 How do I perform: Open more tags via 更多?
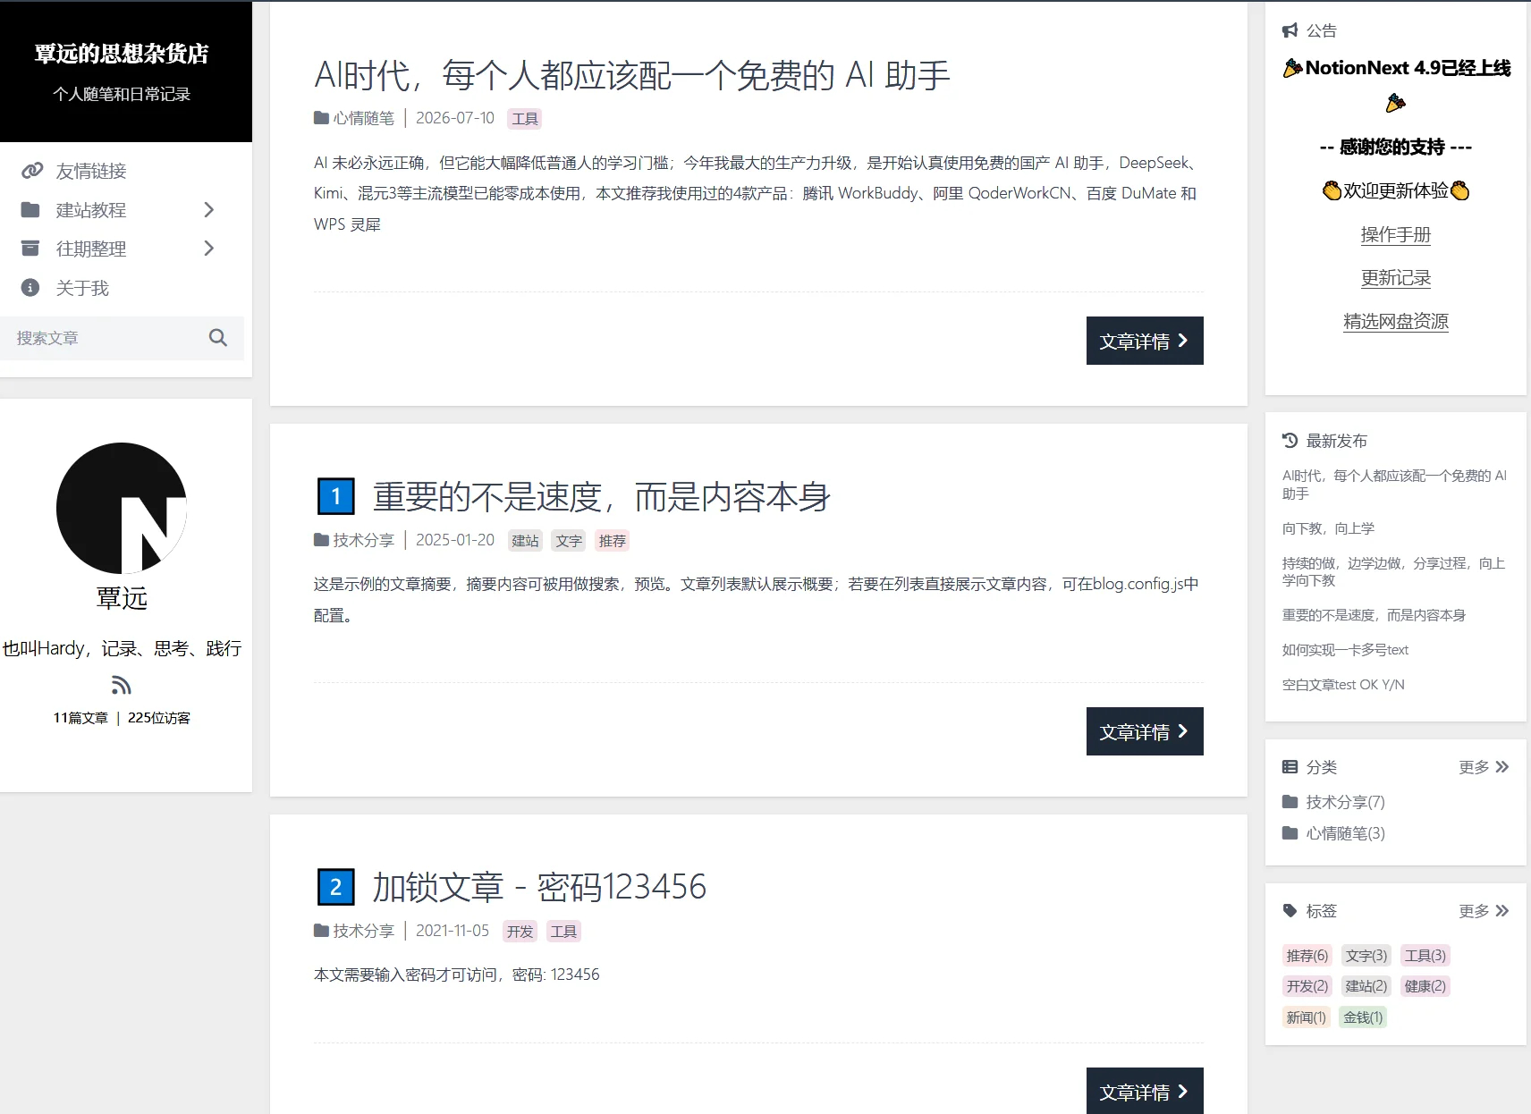(x=1484, y=911)
